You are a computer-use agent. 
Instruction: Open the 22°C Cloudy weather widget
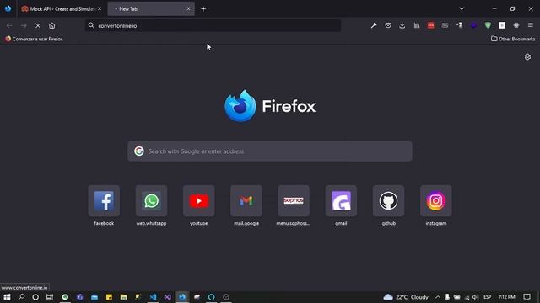(x=406, y=297)
